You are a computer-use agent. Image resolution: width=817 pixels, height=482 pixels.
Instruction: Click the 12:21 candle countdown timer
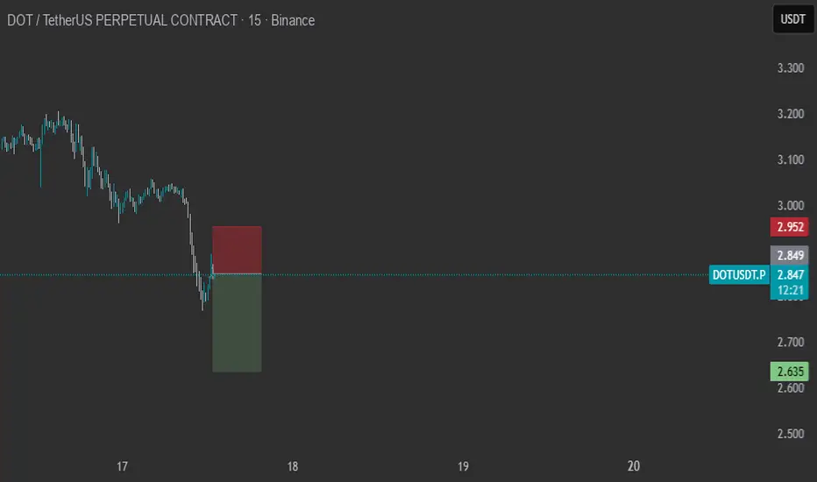(790, 290)
